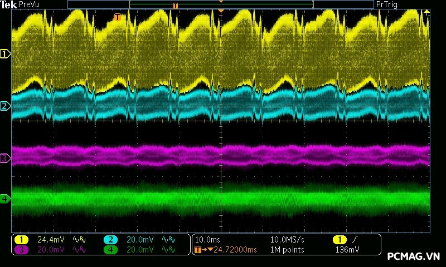Click the record view bar at top
Image resolution: width=446 pixels, height=267 pixels.
221,5
